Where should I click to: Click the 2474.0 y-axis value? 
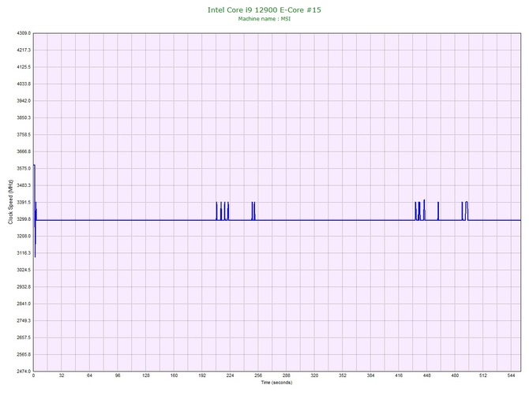point(24,371)
